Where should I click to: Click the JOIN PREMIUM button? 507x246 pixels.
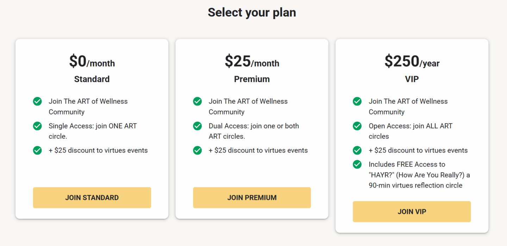[252, 198]
